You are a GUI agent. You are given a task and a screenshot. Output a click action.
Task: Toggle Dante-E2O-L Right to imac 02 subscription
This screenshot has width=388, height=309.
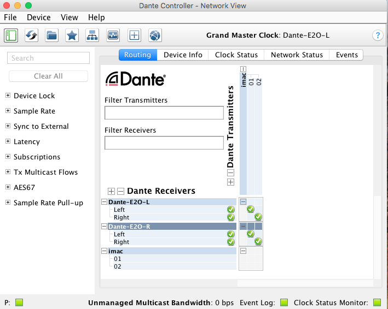pos(258,217)
